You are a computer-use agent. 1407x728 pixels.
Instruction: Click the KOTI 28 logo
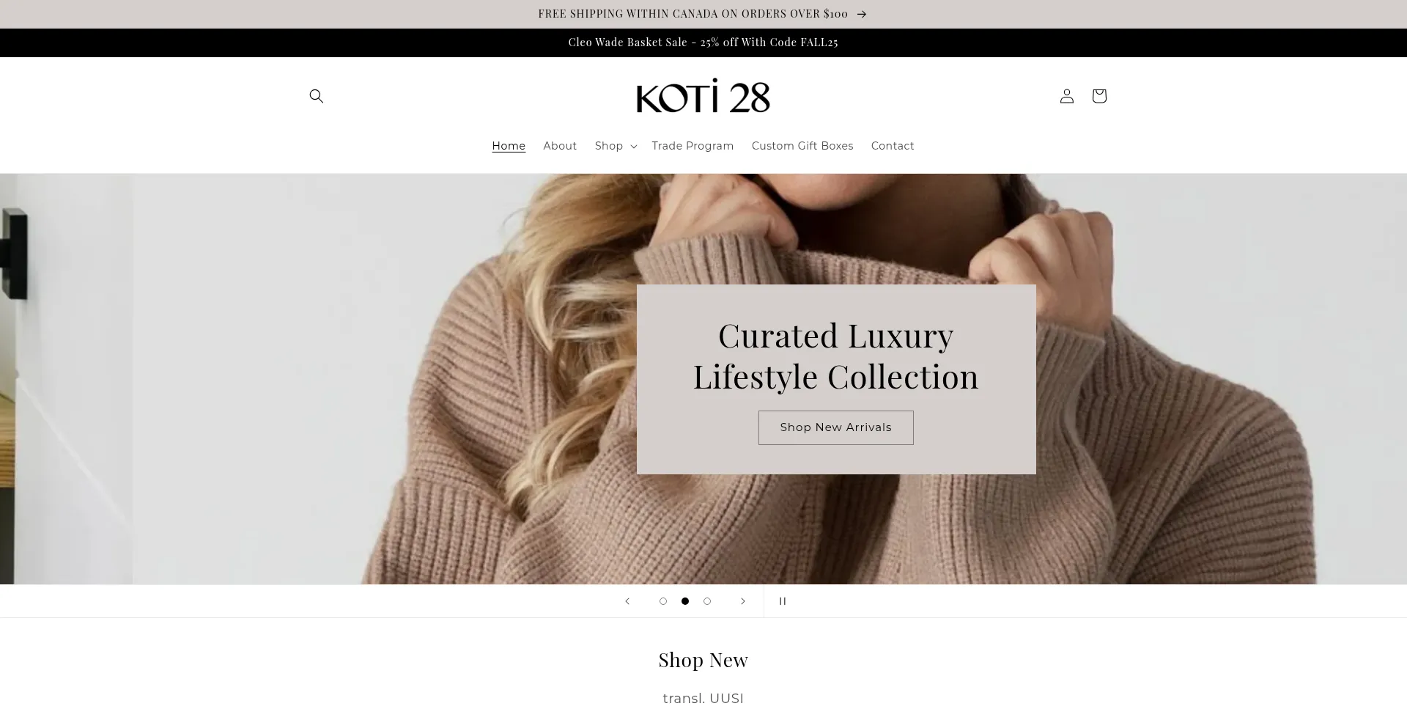pos(703,96)
